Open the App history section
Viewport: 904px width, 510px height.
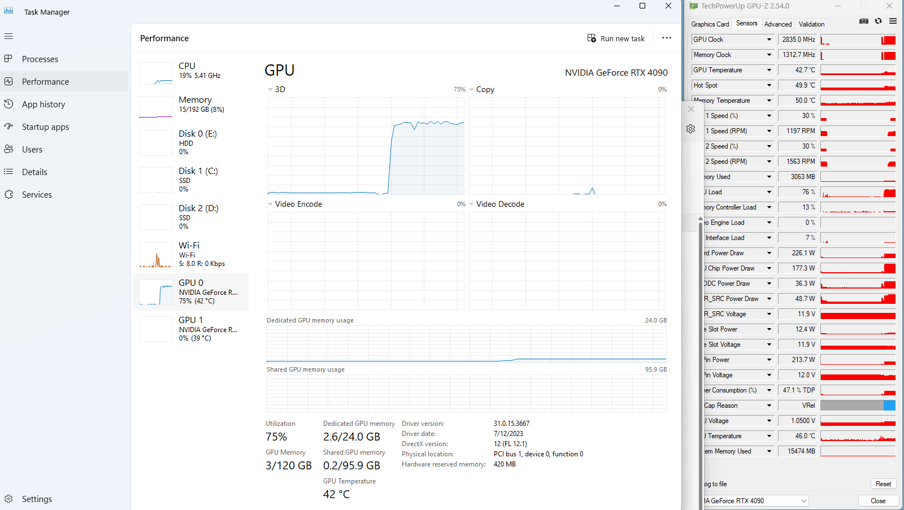coord(43,104)
